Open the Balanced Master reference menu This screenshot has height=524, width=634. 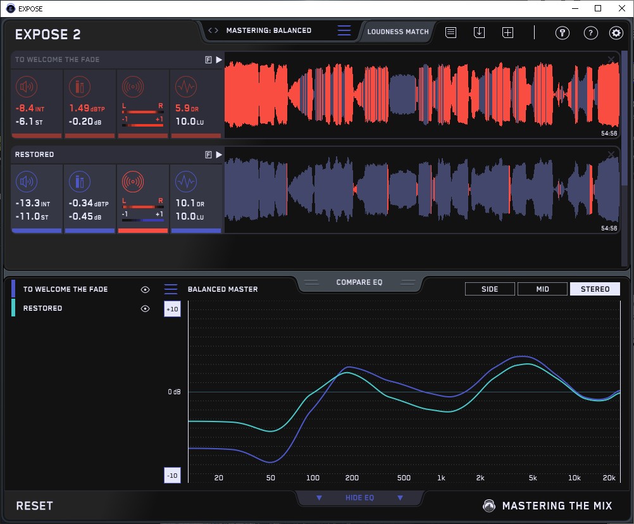click(x=171, y=289)
